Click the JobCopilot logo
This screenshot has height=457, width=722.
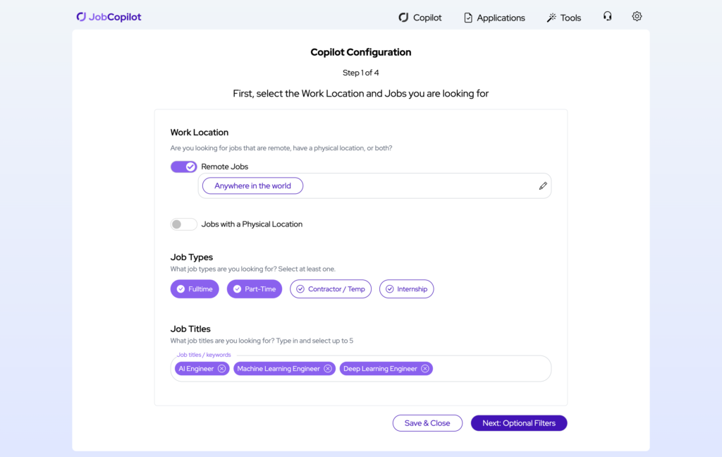click(109, 16)
